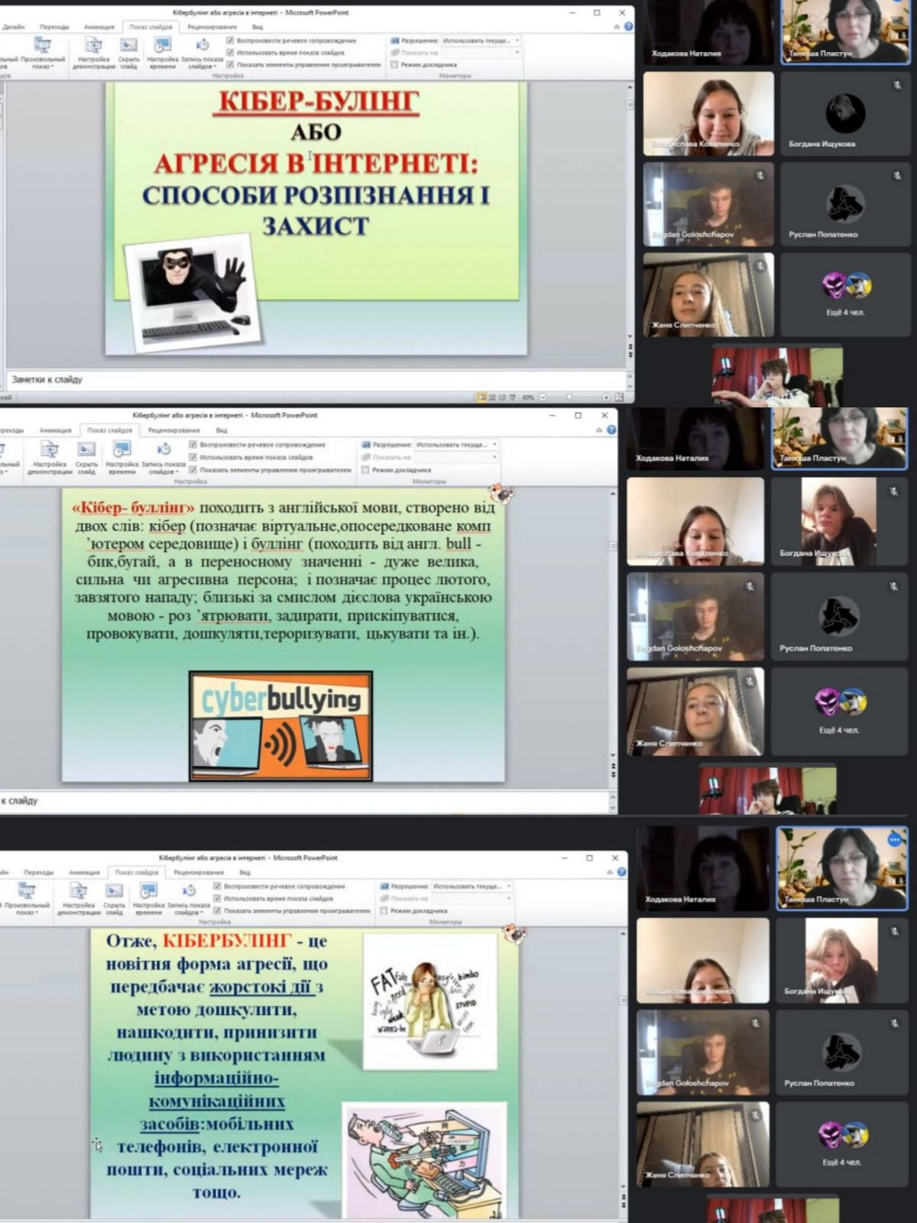Expand 'Разрешение' combo box in middle window
The image size is (917, 1223).
click(x=494, y=444)
